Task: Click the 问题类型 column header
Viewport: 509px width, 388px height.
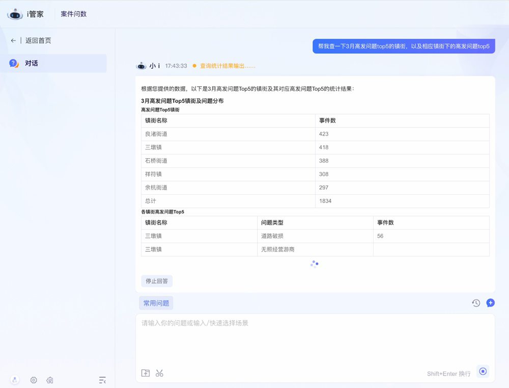Action: coord(315,223)
